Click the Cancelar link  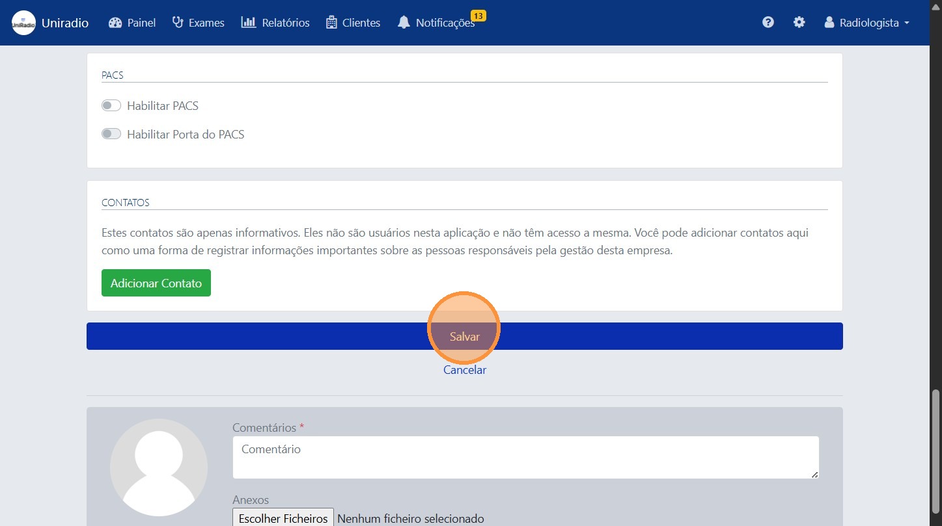(x=464, y=370)
